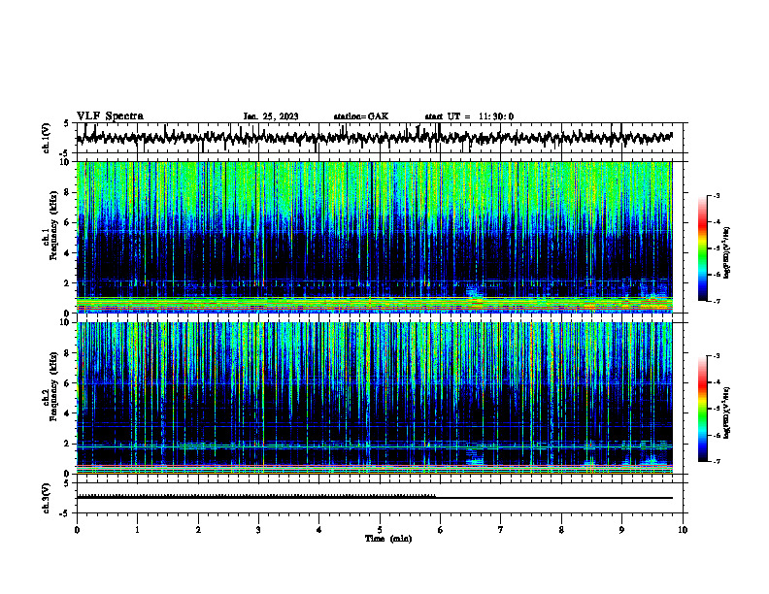
Task: Click time axis tick label '3'
Action: (x=258, y=530)
